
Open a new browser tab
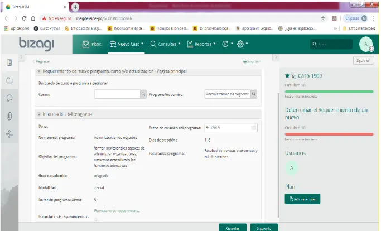coord(75,7)
